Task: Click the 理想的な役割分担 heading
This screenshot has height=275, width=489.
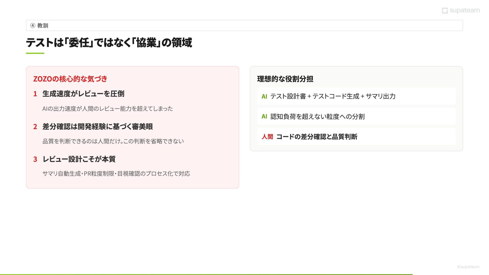Action: [x=285, y=79]
